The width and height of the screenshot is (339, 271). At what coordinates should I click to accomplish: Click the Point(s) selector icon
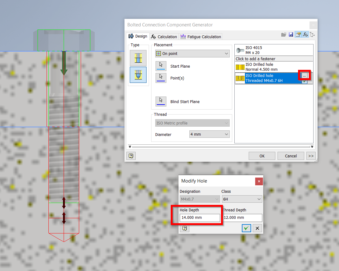[x=160, y=78]
